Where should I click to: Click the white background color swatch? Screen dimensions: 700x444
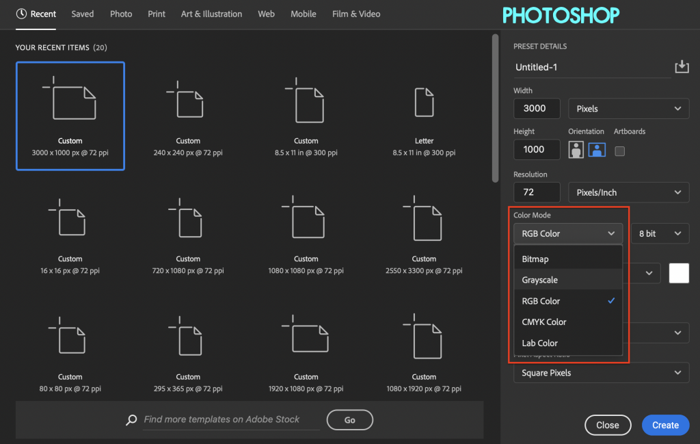679,274
